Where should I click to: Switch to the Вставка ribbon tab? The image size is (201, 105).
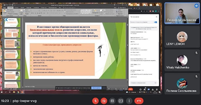click(x=16, y=8)
